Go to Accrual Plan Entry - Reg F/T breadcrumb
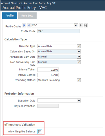Viewport: 105px width, 136px height. pyautogui.click(x=39, y=3)
